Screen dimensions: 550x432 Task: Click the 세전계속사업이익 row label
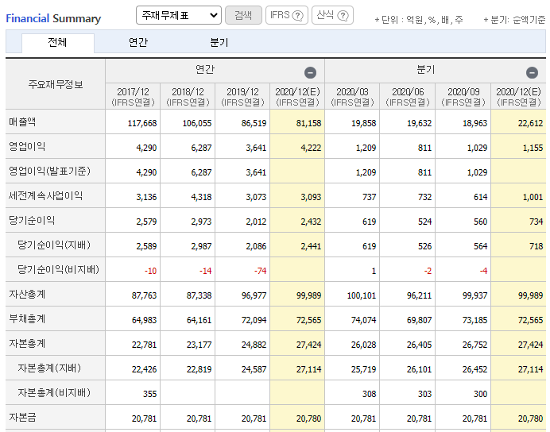point(45,195)
